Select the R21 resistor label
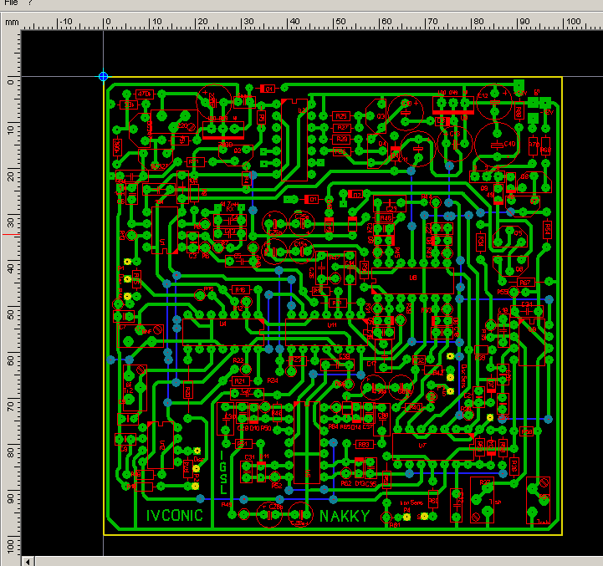Screen dimensions: 603x566 click(x=240, y=381)
